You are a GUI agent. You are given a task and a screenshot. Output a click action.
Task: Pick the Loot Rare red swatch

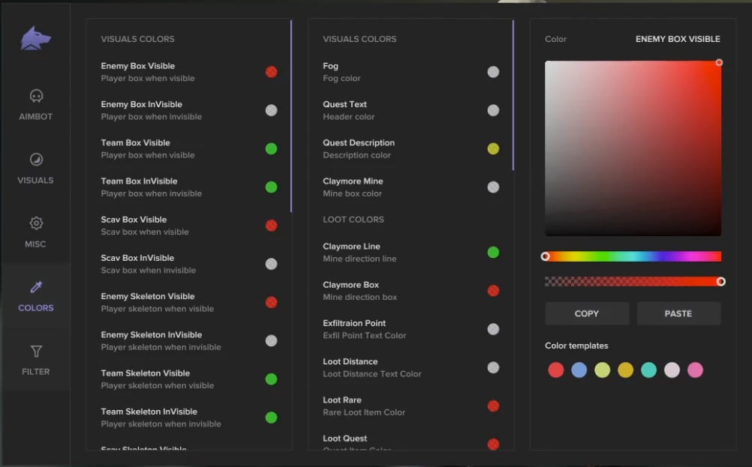[493, 406]
